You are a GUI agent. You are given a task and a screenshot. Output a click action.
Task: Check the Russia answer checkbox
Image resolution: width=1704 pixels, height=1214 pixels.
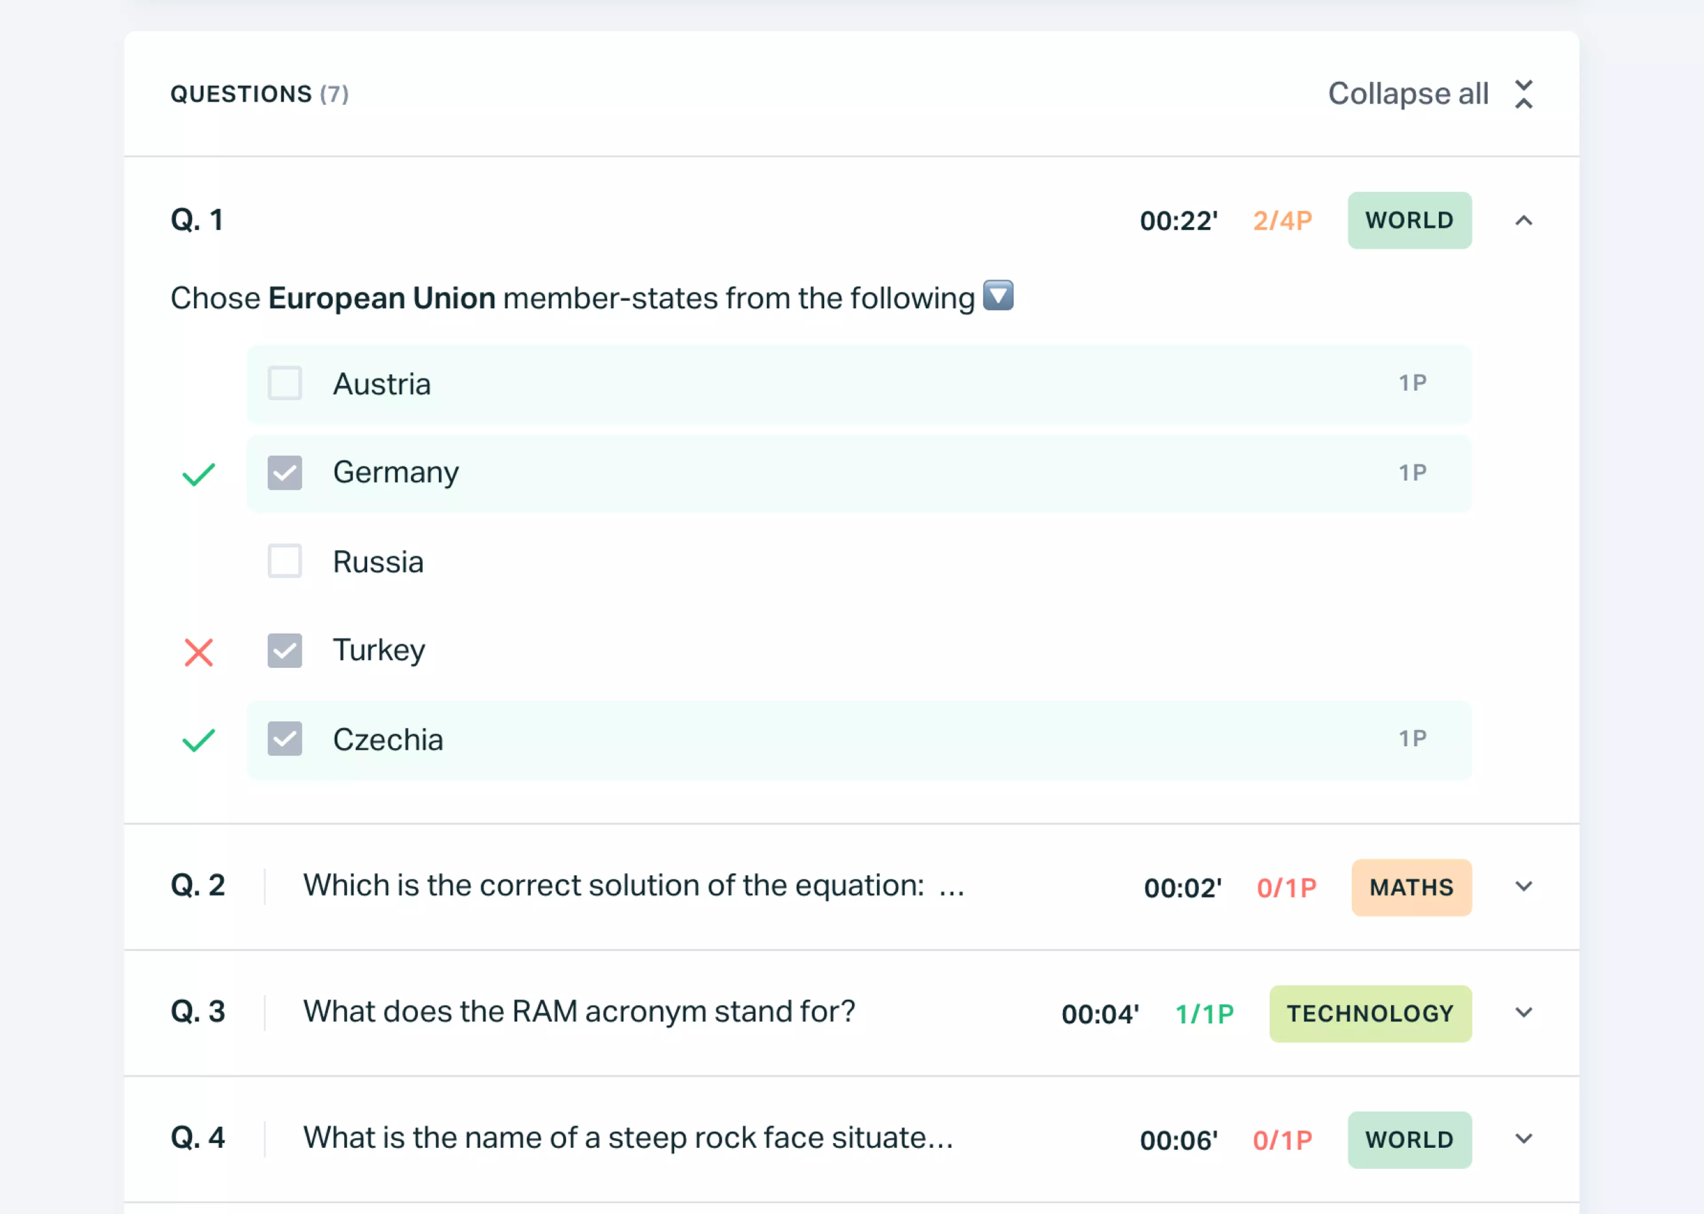point(284,562)
